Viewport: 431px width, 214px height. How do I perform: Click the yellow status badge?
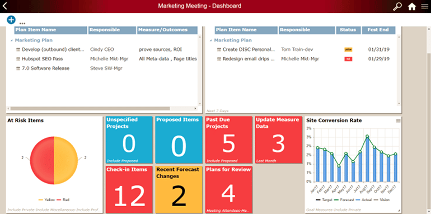pos(348,49)
